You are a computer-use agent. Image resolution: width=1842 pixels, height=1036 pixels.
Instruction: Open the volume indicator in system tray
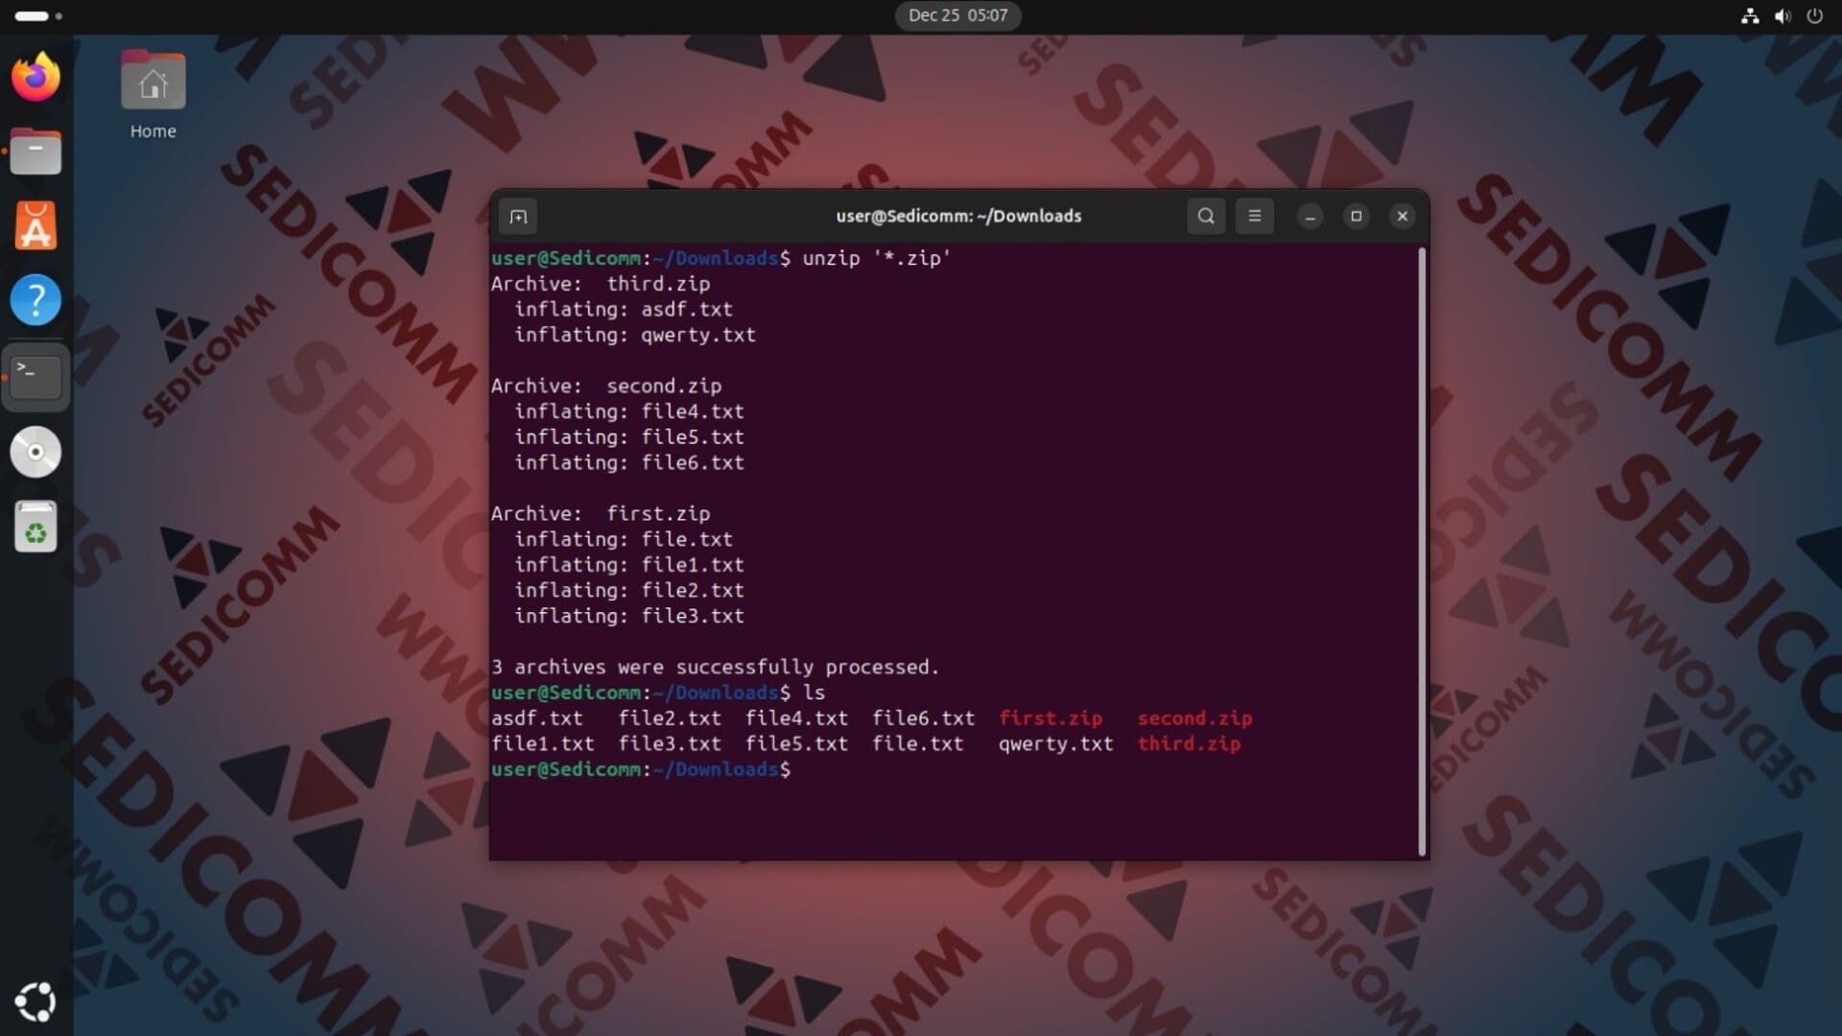coord(1782,15)
